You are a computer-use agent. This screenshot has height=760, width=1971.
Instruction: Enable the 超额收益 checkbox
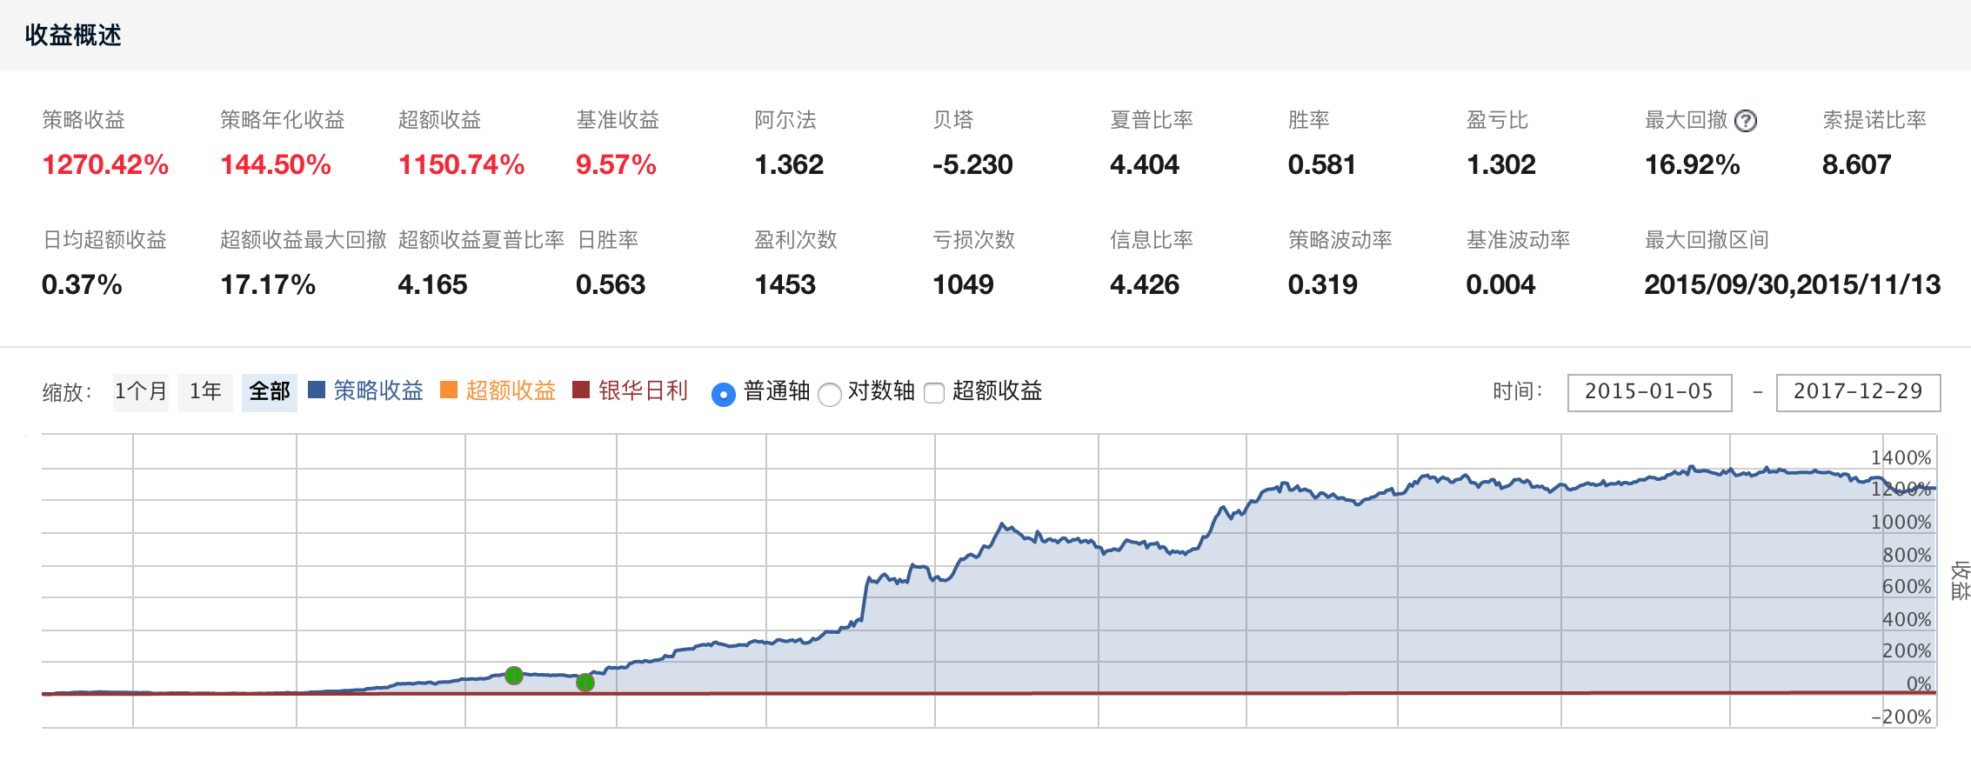point(934,393)
